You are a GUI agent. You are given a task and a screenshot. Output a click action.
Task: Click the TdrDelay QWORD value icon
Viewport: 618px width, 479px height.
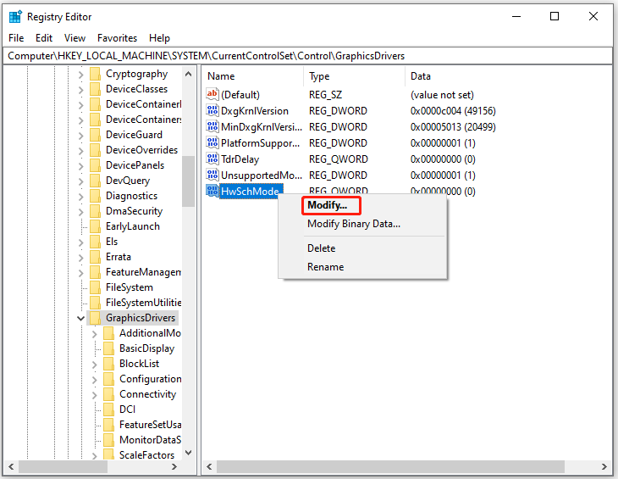[x=213, y=159]
